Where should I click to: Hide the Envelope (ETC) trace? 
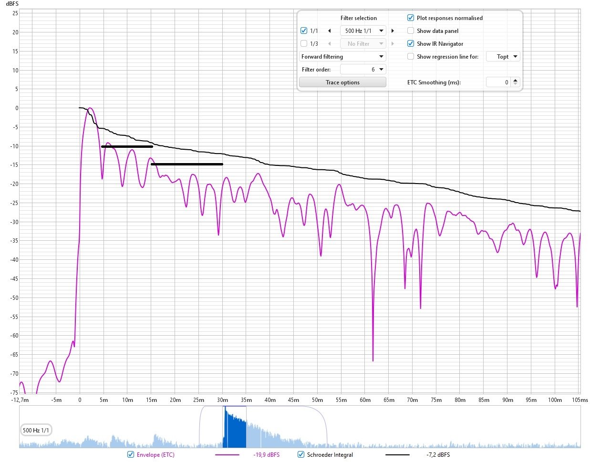pyautogui.click(x=131, y=454)
